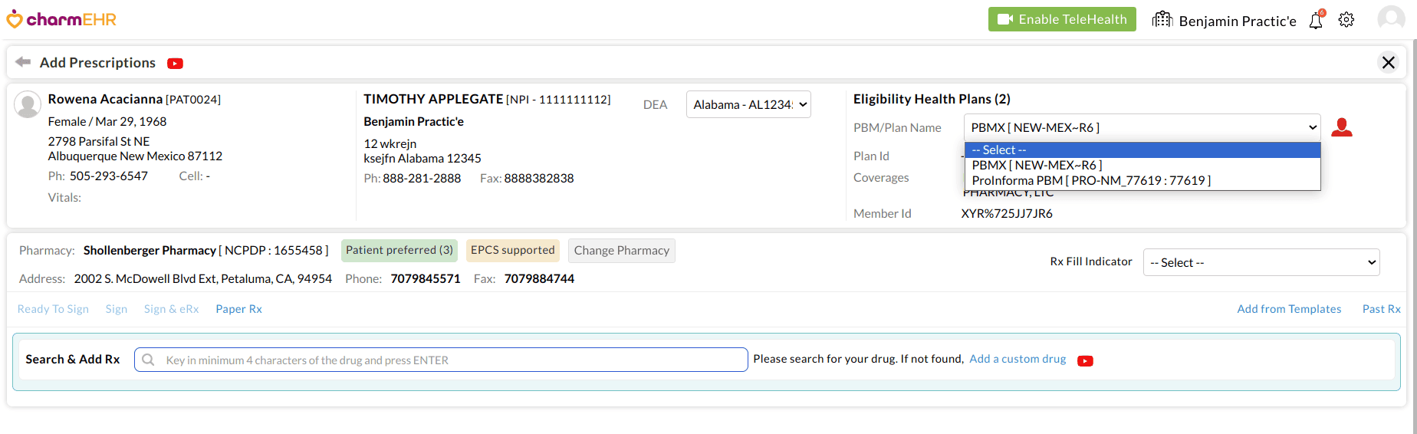Click the user profile avatar
Viewport: 1417px width, 434px height.
pos(1391,18)
